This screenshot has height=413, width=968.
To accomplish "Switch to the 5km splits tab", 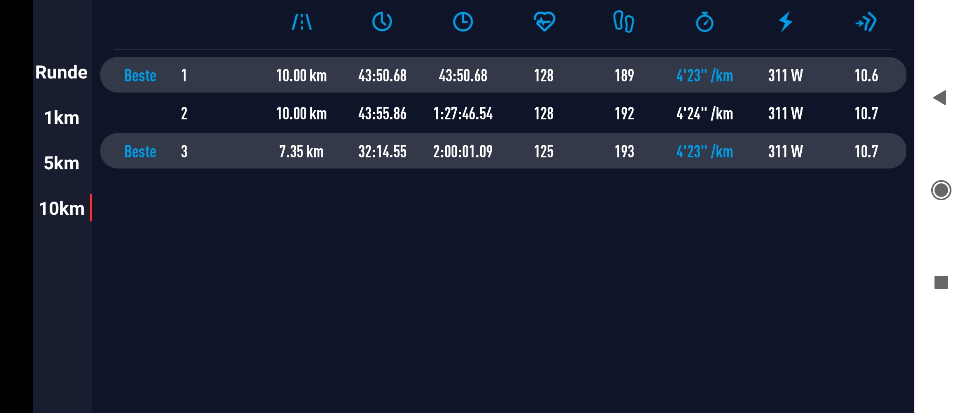I will point(62,164).
